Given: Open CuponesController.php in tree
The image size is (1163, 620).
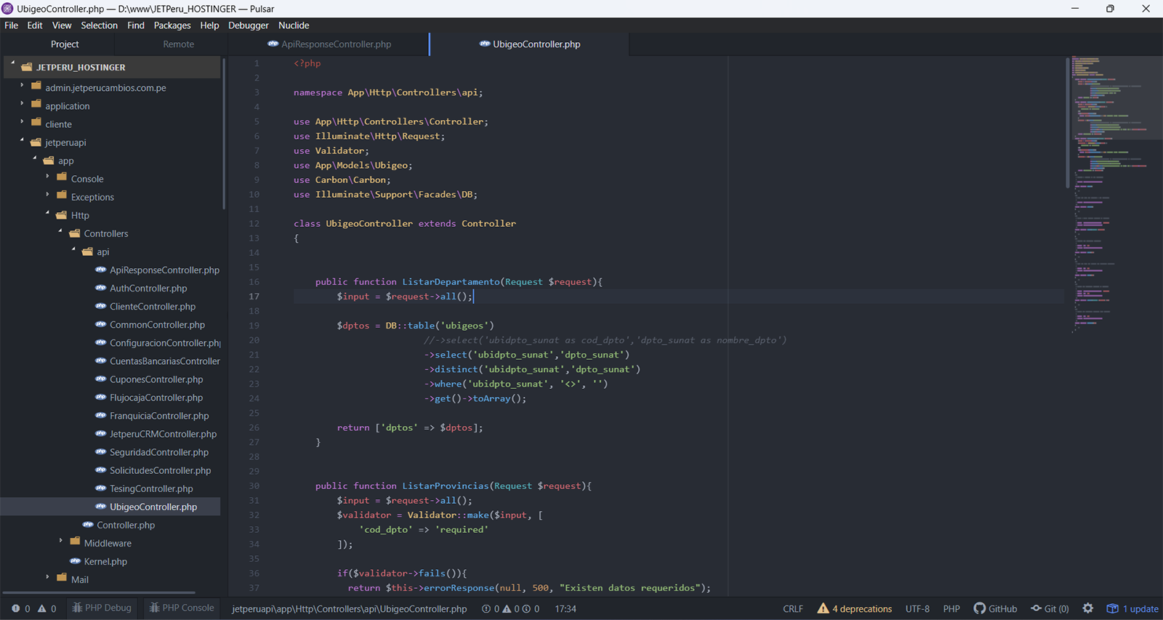Looking at the screenshot, I should [x=156, y=379].
